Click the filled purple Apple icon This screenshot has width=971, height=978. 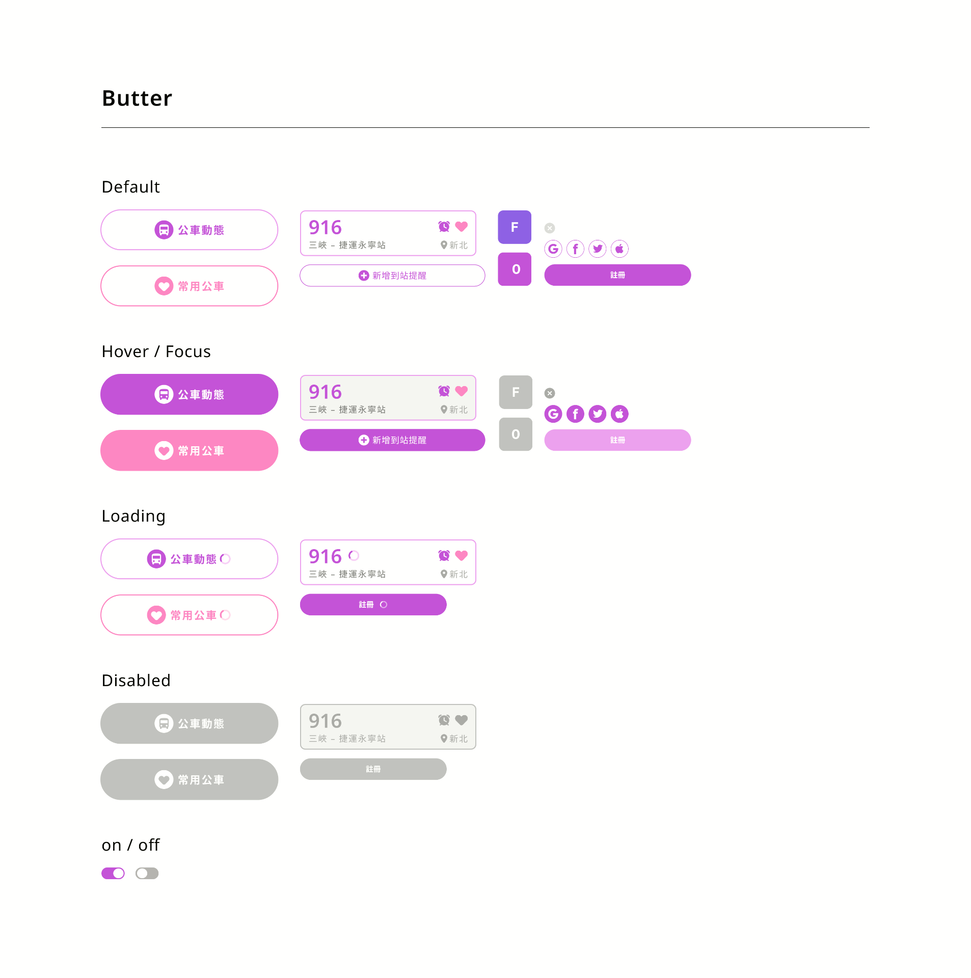point(619,414)
